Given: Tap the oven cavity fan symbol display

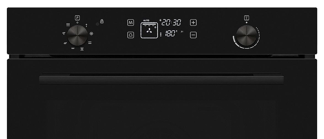Looking at the screenshot, I should pyautogui.click(x=149, y=30).
